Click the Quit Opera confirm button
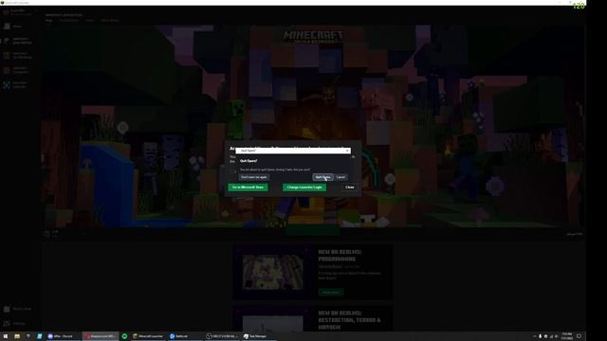The height and width of the screenshot is (341, 607). [322, 177]
